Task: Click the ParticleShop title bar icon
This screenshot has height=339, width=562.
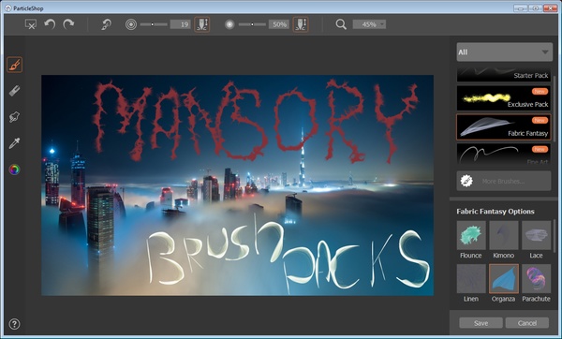Action: (x=7, y=7)
